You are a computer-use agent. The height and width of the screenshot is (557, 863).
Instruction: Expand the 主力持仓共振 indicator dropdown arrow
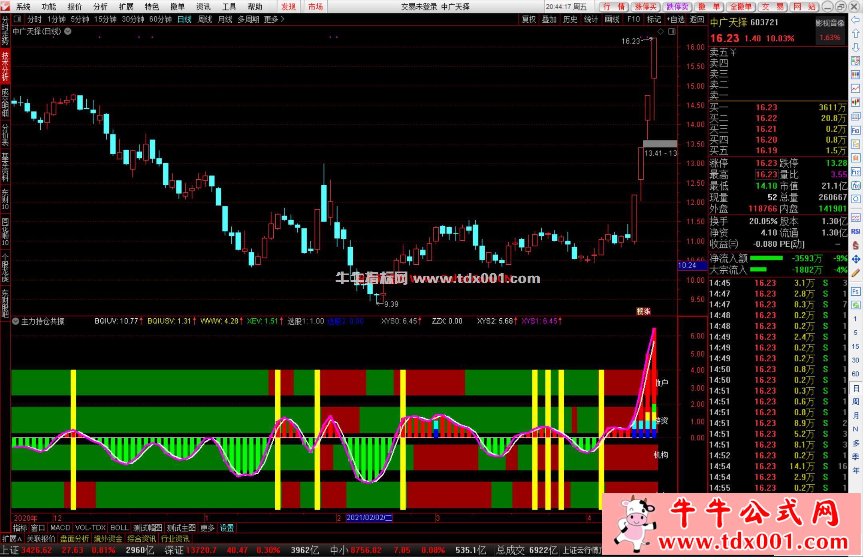(x=16, y=321)
